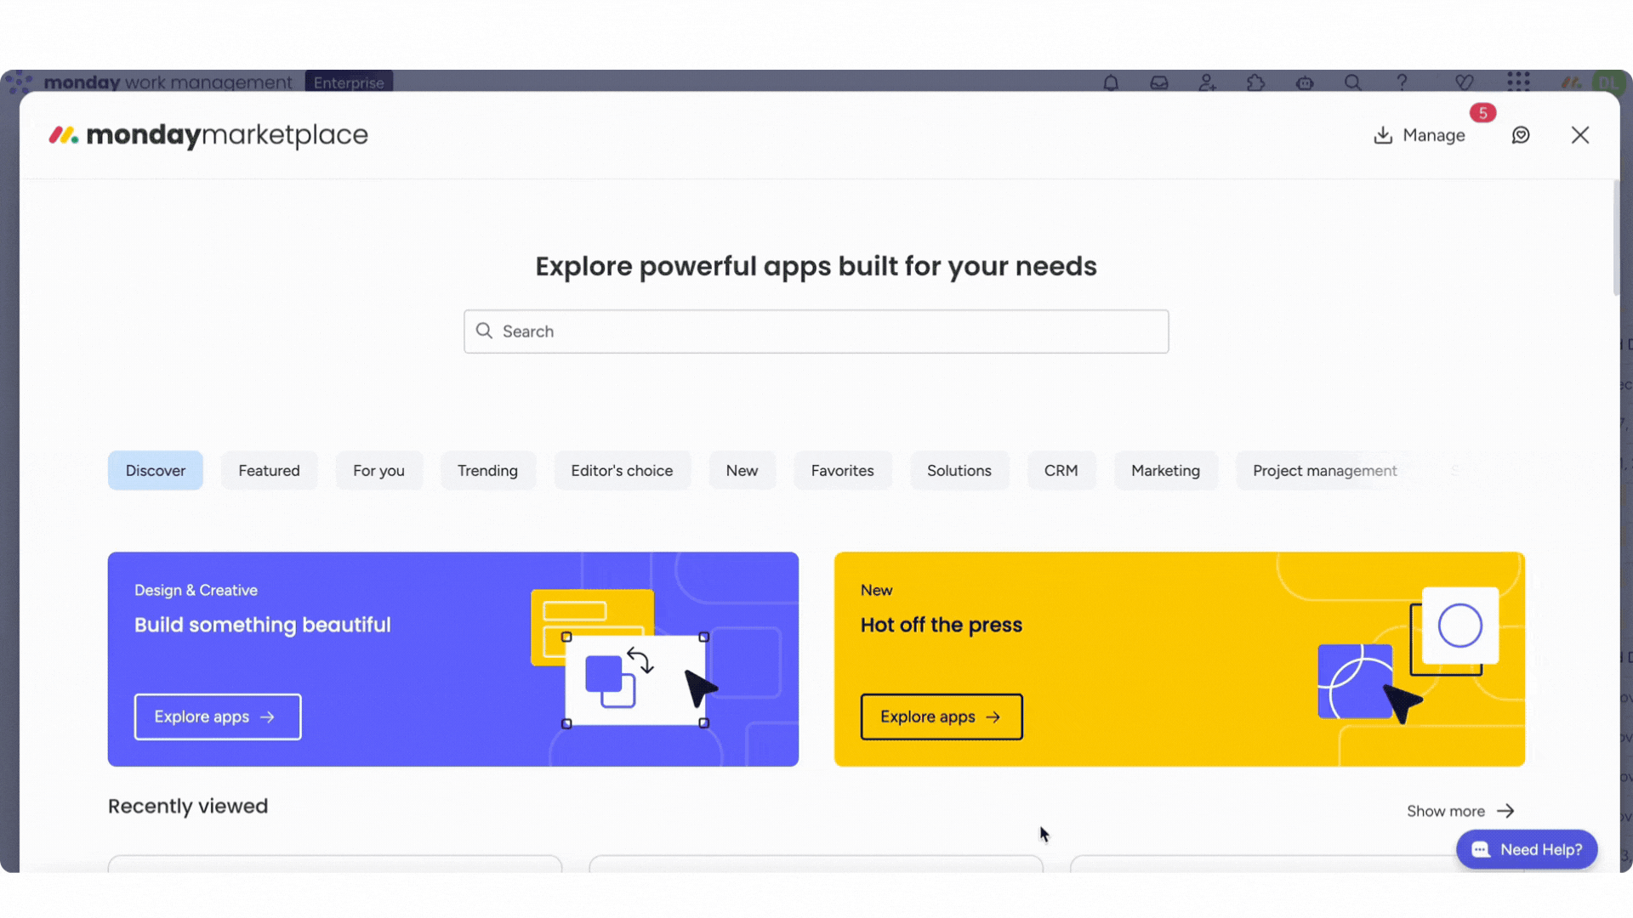Click the feedback chat bubble icon
Image resolution: width=1633 pixels, height=918 pixels.
[1521, 135]
